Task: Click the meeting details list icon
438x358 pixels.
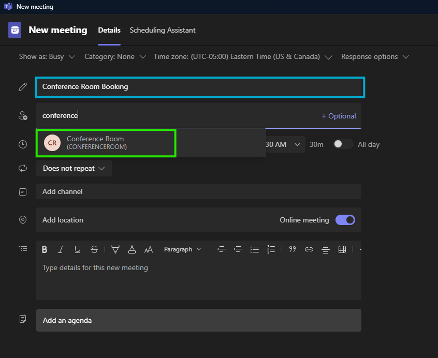Action: click(23, 249)
